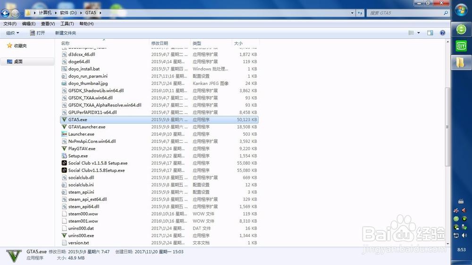
Task: Click the d3dcsx_46.dll icon
Action: click(x=64, y=54)
